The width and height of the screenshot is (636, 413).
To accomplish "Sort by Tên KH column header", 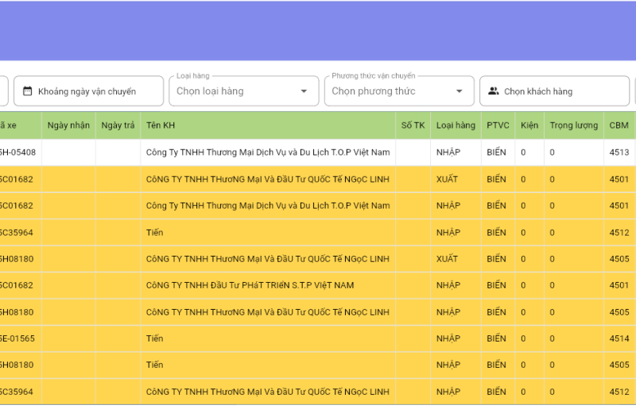I will [x=161, y=125].
